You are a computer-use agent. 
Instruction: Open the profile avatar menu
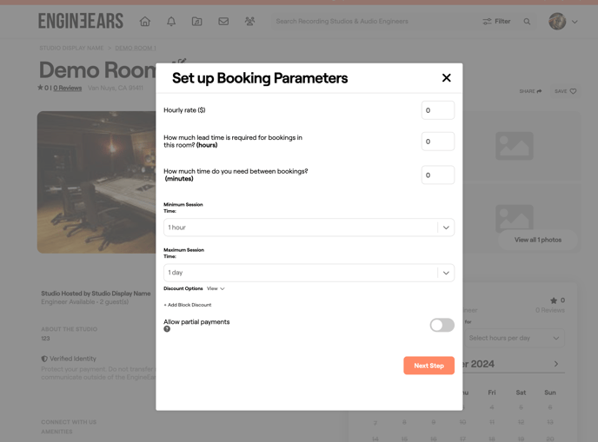pos(562,21)
